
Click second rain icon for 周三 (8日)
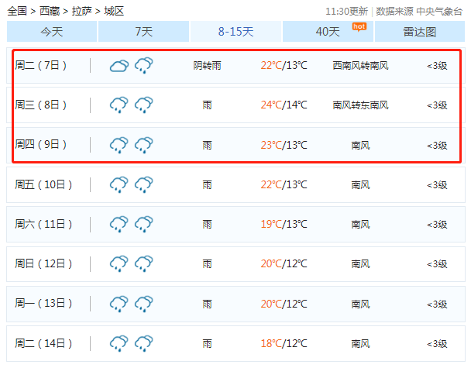pos(144,105)
